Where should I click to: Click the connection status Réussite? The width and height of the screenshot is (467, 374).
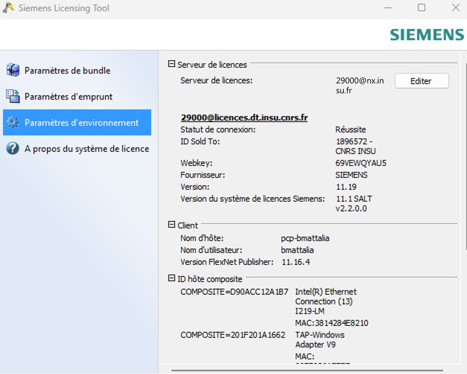tap(350, 130)
